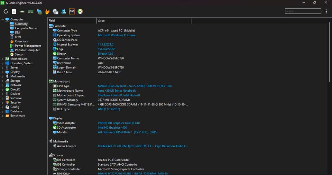Open the DirectX 12.0 link
332x175 pixels.
tap(105, 54)
